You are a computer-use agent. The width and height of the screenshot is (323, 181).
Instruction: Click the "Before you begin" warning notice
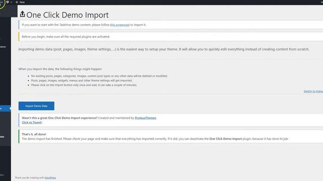[x=171, y=37]
